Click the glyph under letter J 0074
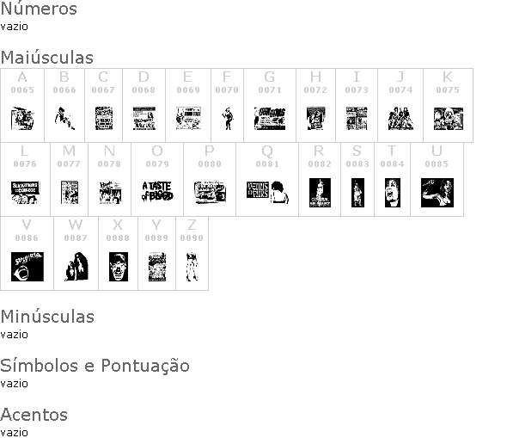The height and width of the screenshot is (438, 507). [x=400, y=119]
